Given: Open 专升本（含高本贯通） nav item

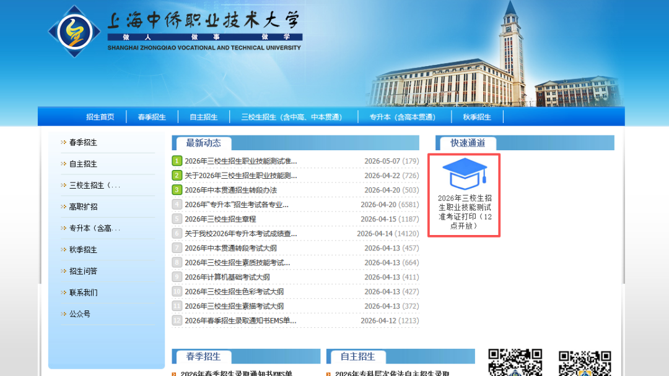Looking at the screenshot, I should [403, 117].
